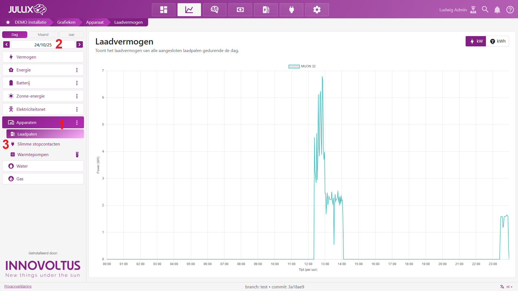The image size is (518, 291).
Task: Open settings gear icon
Action: (317, 10)
